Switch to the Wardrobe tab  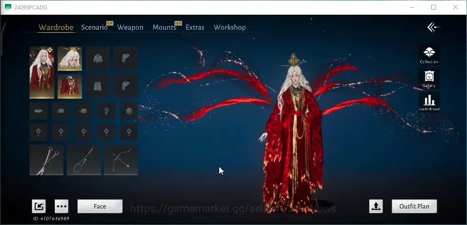coord(56,28)
